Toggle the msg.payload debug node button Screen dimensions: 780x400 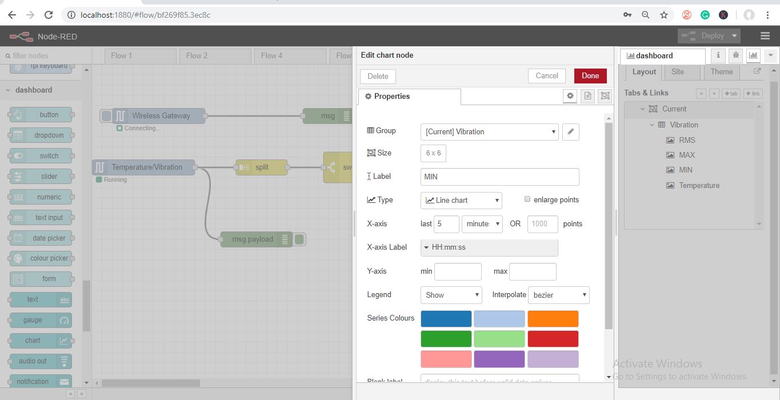pyautogui.click(x=299, y=239)
